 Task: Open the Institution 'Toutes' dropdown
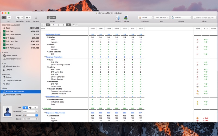(145, 18)
